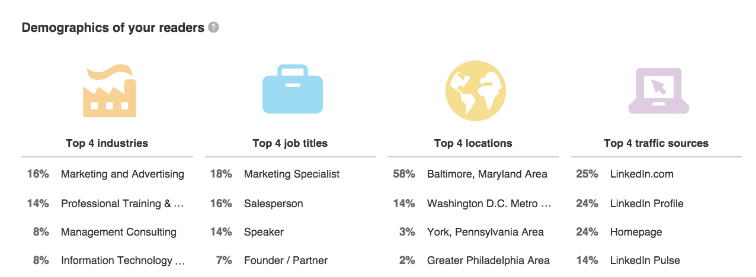Select the Top 4 locations heading
This screenshot has height=277, width=756.
pyautogui.click(x=473, y=143)
